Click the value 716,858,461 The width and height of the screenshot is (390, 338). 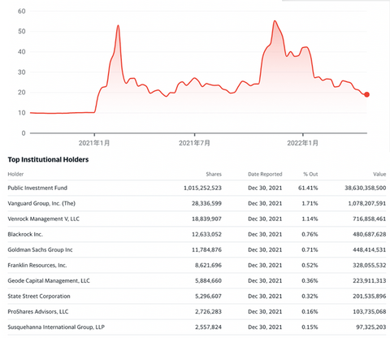[x=370, y=219]
